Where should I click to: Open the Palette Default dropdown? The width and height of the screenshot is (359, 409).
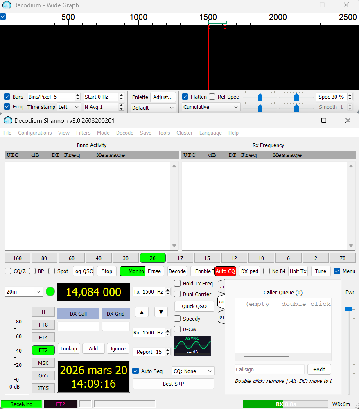tap(153, 108)
